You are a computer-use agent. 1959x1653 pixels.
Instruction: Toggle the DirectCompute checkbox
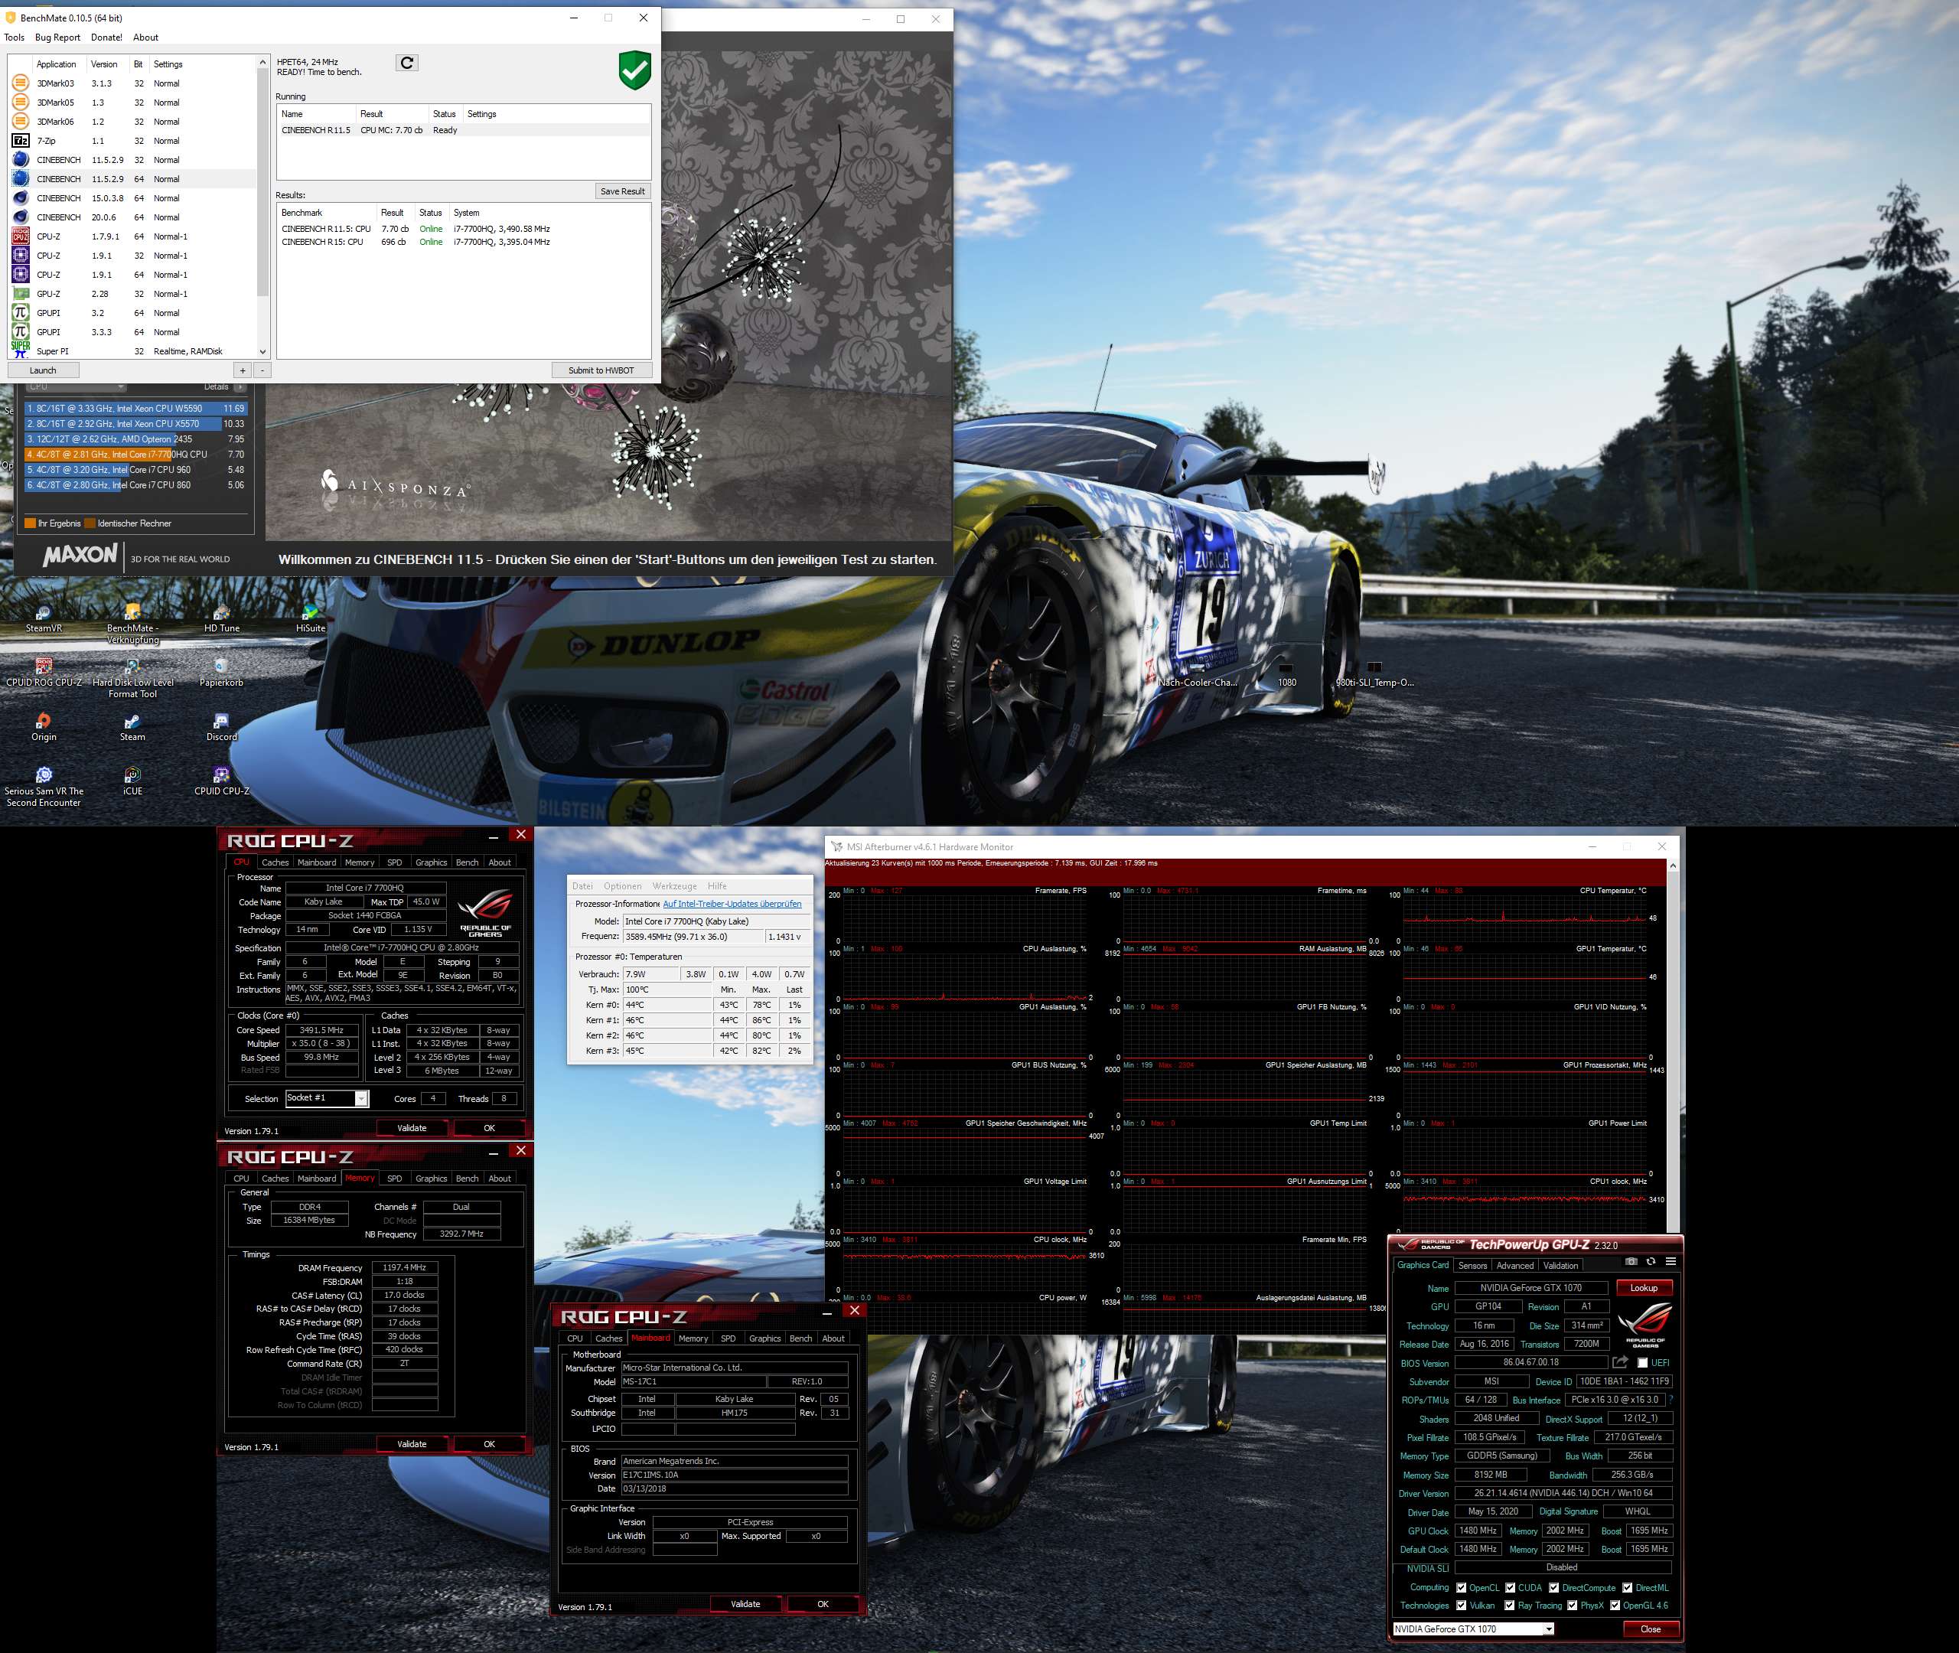(x=1554, y=1589)
